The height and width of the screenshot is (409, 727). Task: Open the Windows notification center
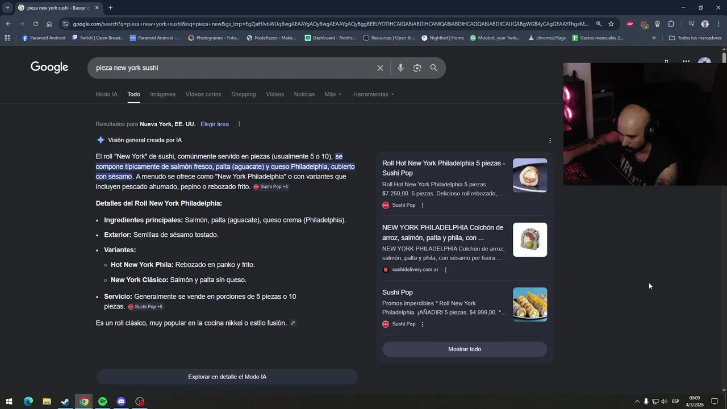(715, 402)
